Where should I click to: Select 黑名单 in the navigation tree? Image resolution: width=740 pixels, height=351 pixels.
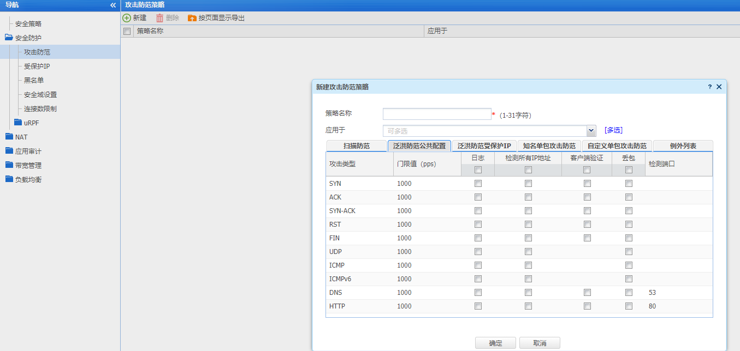[34, 81]
